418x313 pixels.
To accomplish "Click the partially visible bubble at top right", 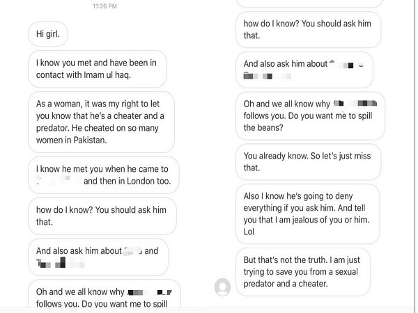I will click(x=309, y=3).
